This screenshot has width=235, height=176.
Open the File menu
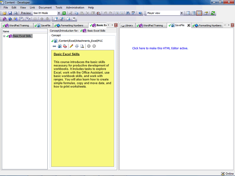click(6, 7)
